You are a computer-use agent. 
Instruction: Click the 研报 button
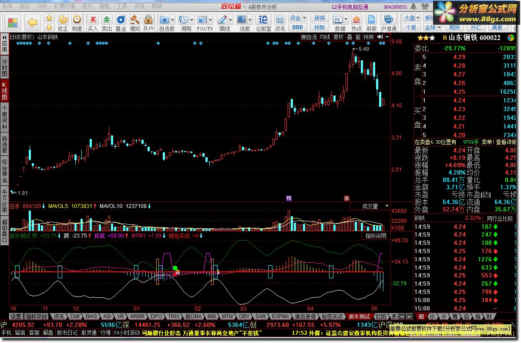pyautogui.click(x=319, y=18)
